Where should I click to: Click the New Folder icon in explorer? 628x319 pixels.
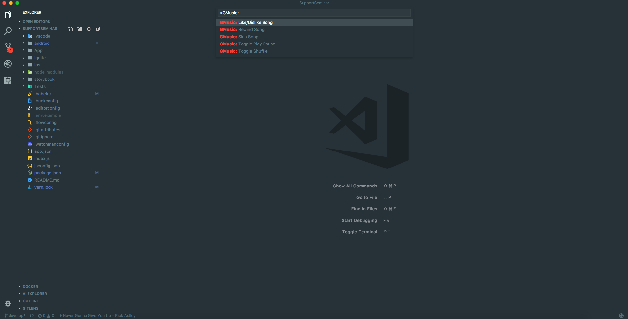(80, 29)
